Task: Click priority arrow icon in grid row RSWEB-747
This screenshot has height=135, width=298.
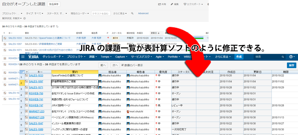Action: tap(156, 106)
